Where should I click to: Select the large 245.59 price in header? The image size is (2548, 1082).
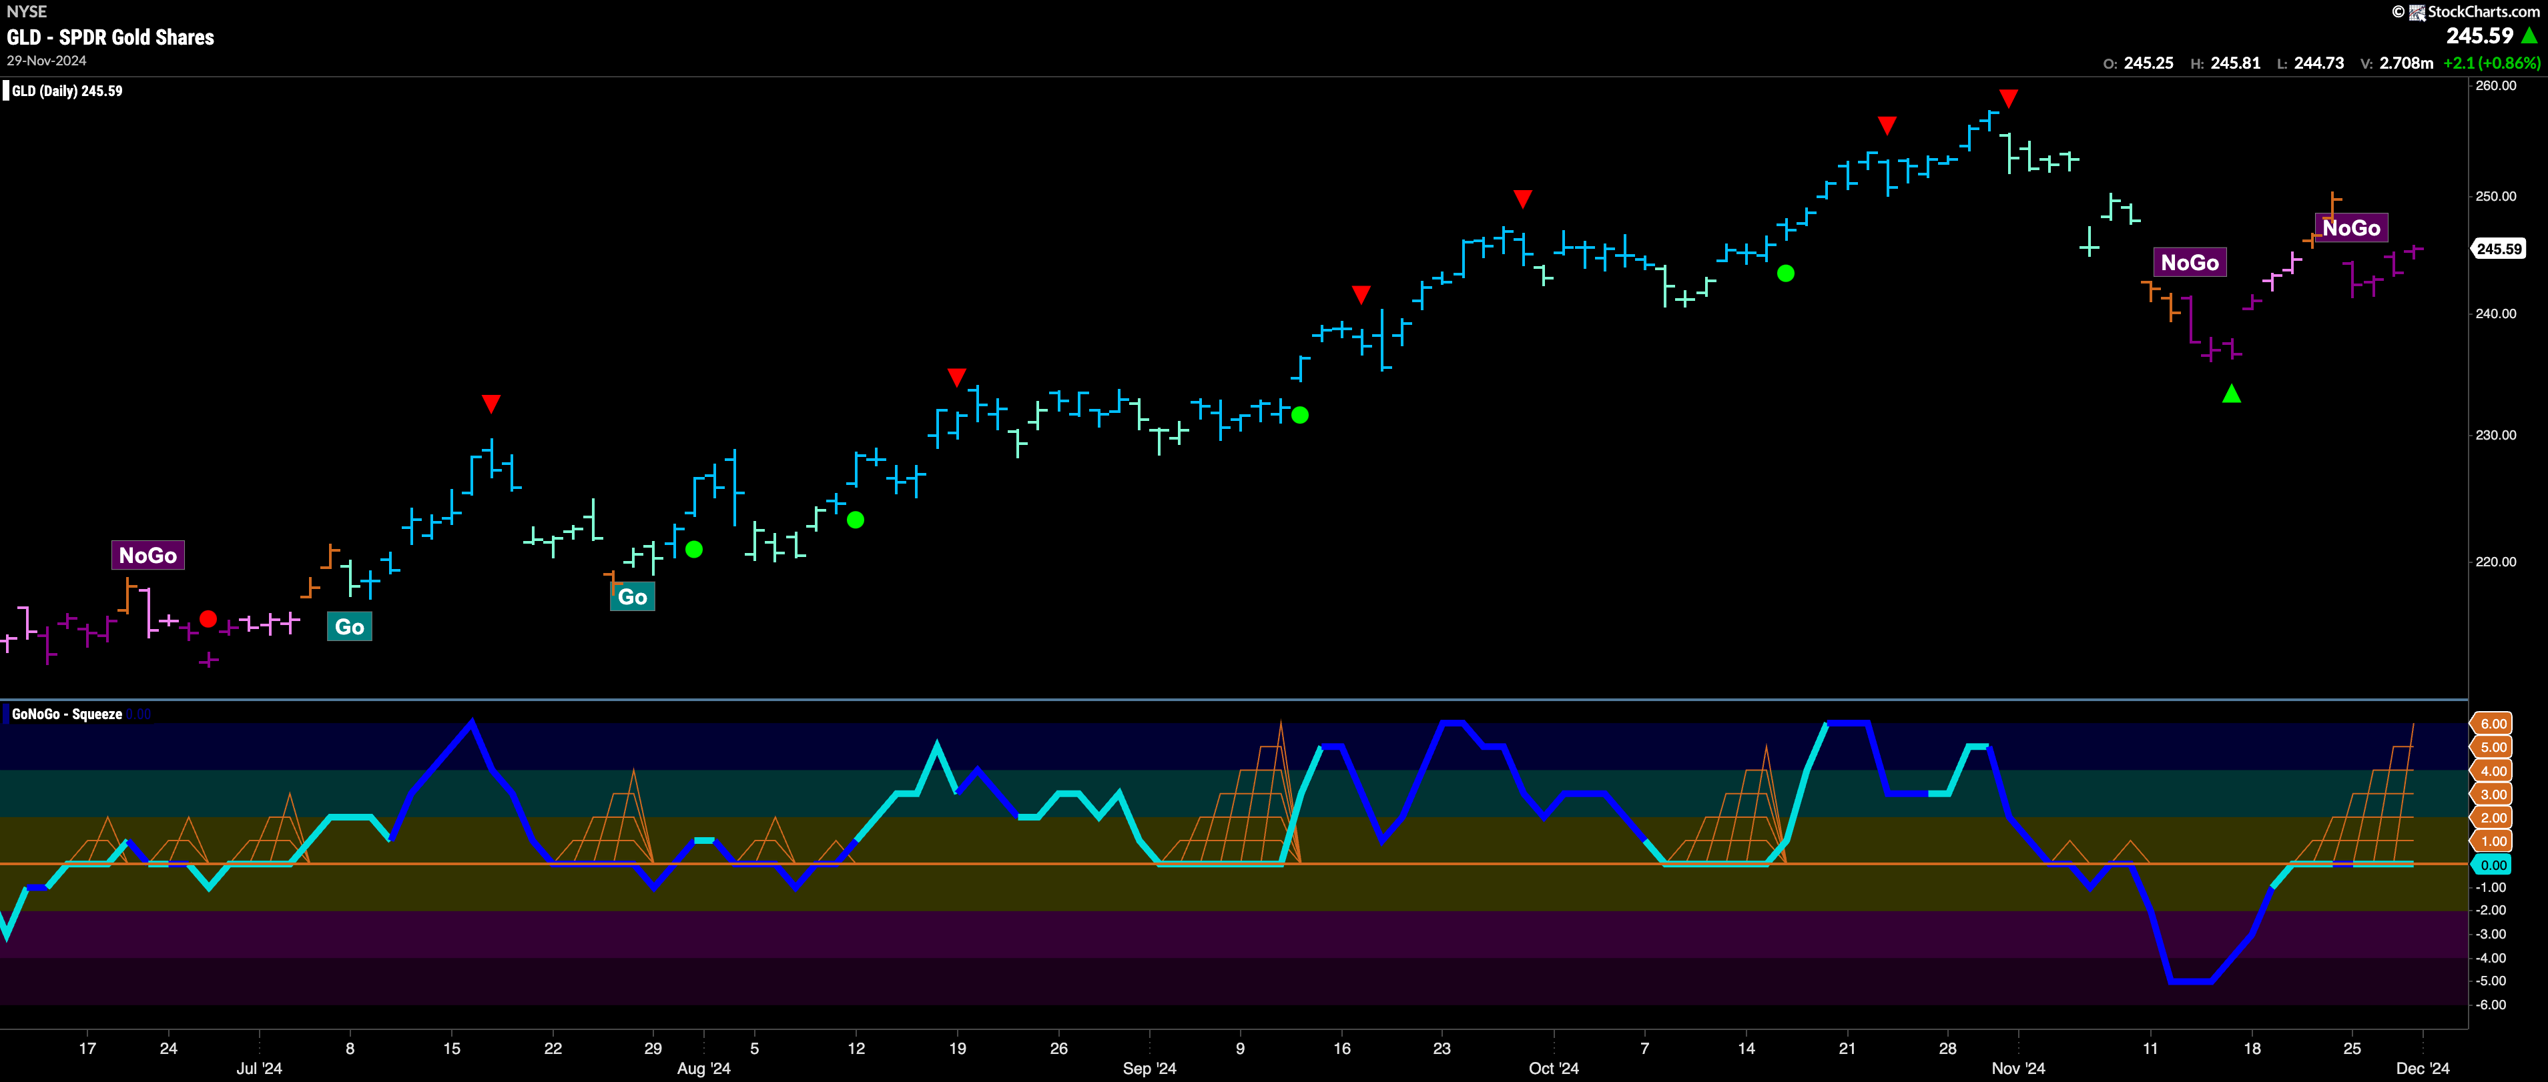coord(2480,35)
